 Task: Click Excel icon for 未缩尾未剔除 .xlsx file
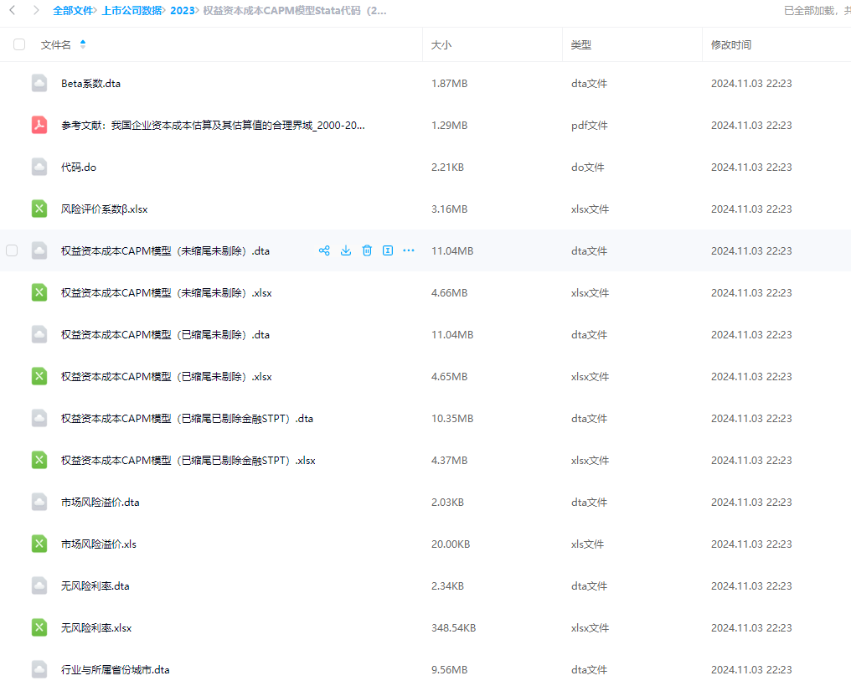(39, 292)
